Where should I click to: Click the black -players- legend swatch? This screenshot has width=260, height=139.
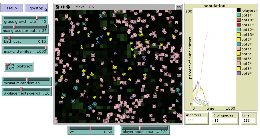[x=239, y=11]
